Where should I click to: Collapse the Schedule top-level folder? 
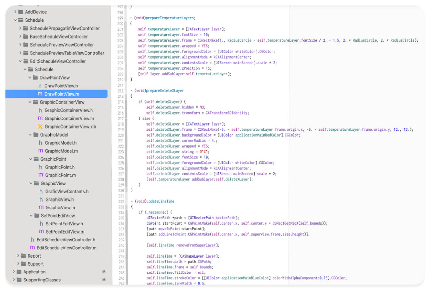pos(15,20)
